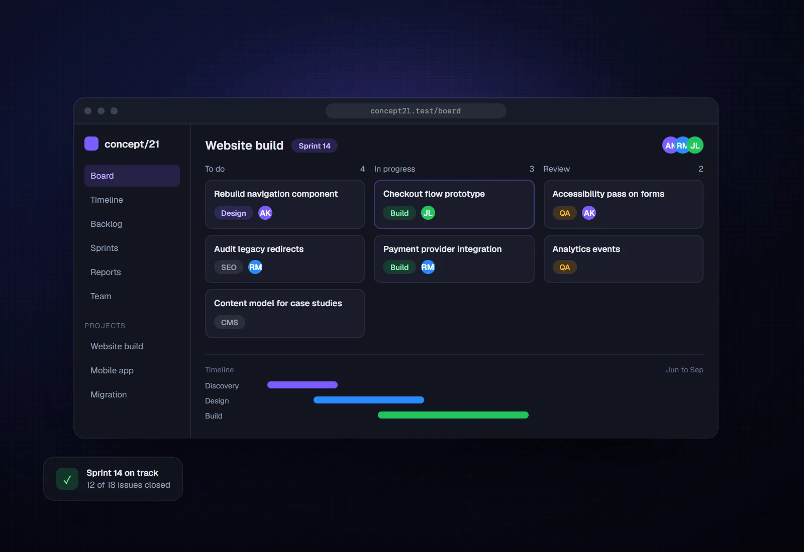
Task: Click JL avatar on Checkout flow prototype card
Action: point(428,213)
